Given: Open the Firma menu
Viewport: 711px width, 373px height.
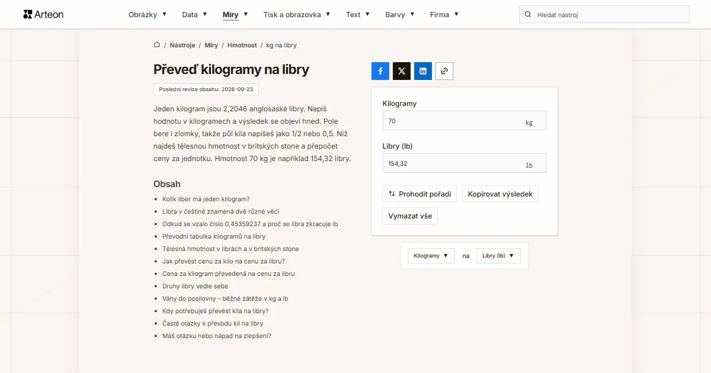Looking at the screenshot, I should coord(444,15).
